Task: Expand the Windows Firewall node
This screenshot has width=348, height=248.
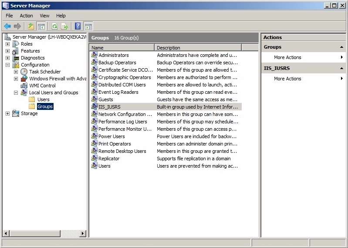Action: (x=16, y=79)
